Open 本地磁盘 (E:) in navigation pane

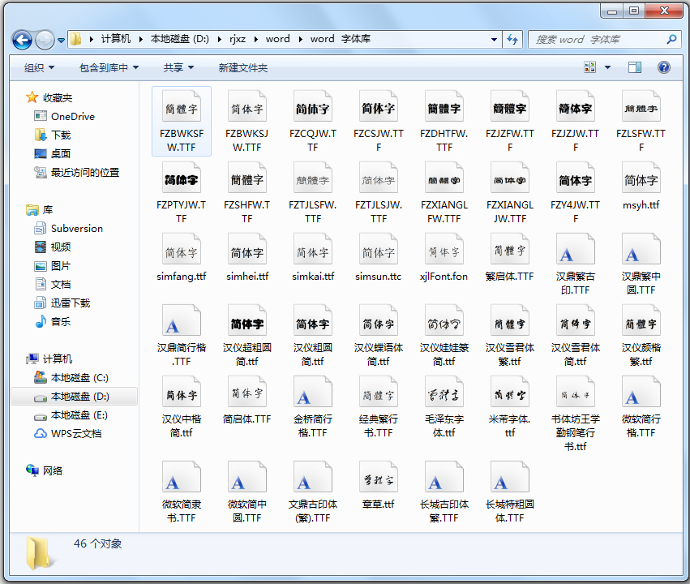pos(79,415)
